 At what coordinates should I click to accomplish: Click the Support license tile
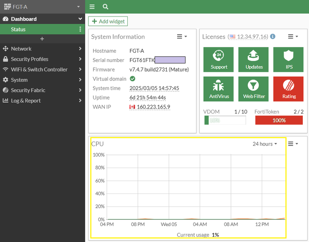[219, 59]
